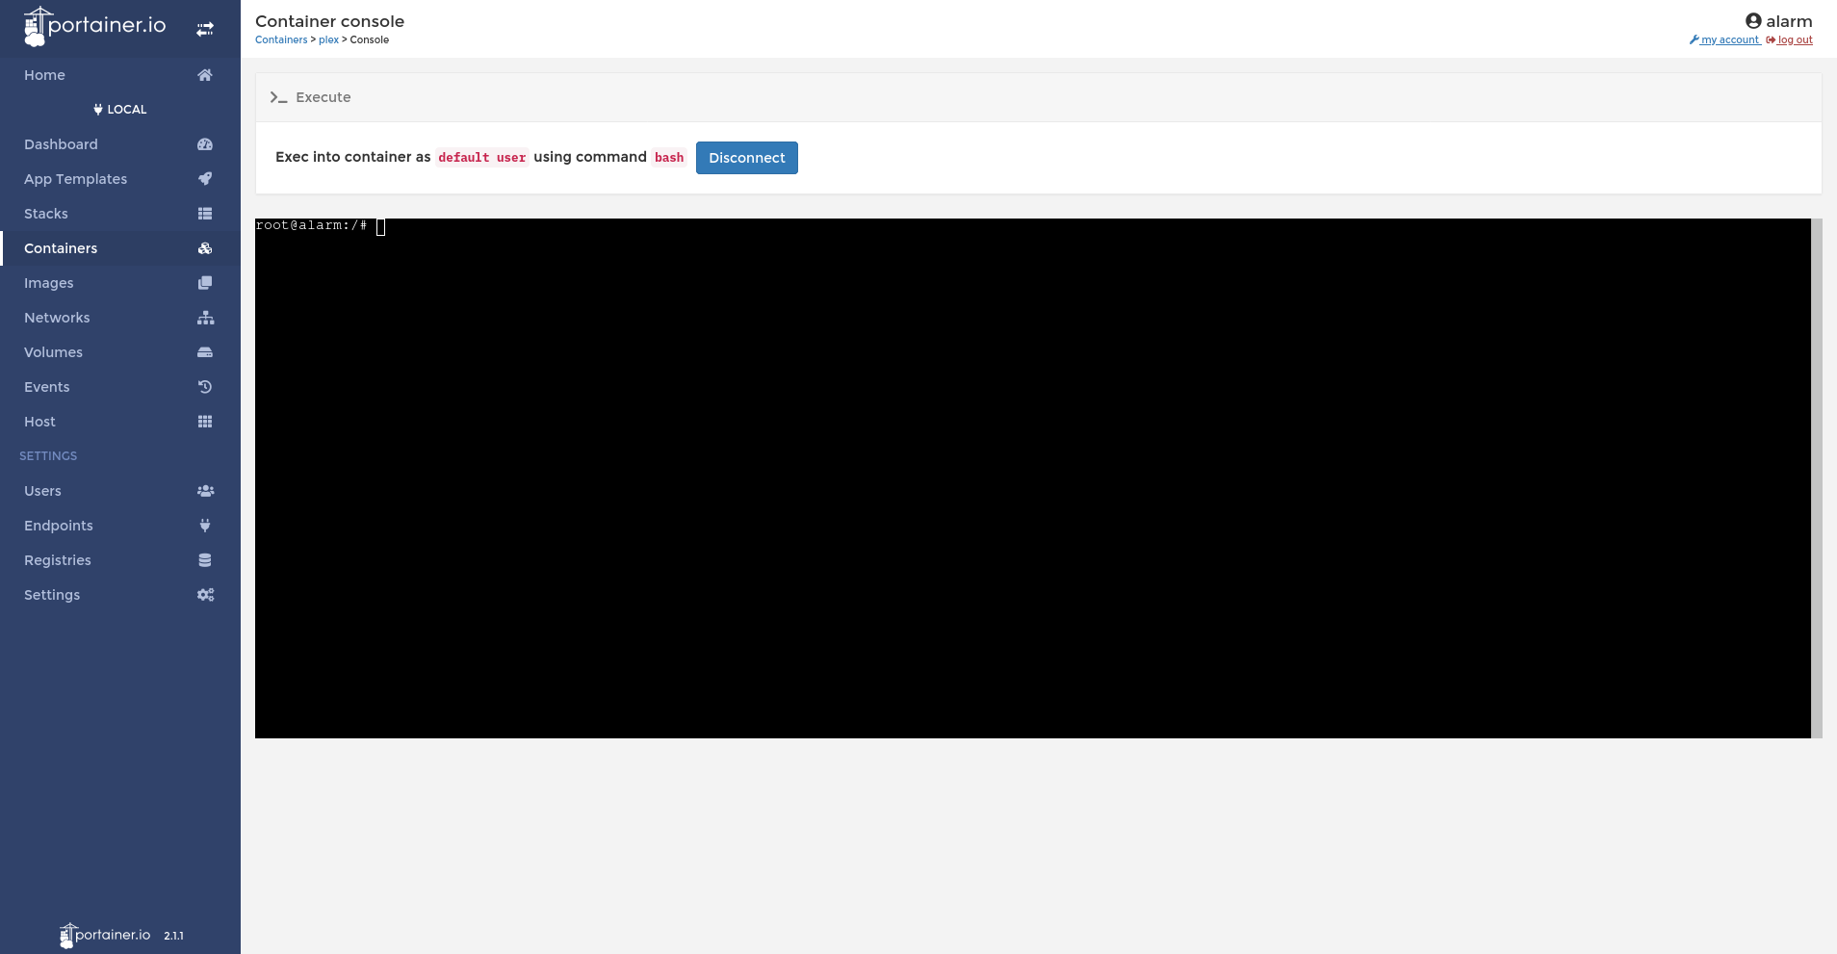Toggle the sidebar with the arrows icon
Viewport: 1837px width, 954px height.
click(x=205, y=30)
